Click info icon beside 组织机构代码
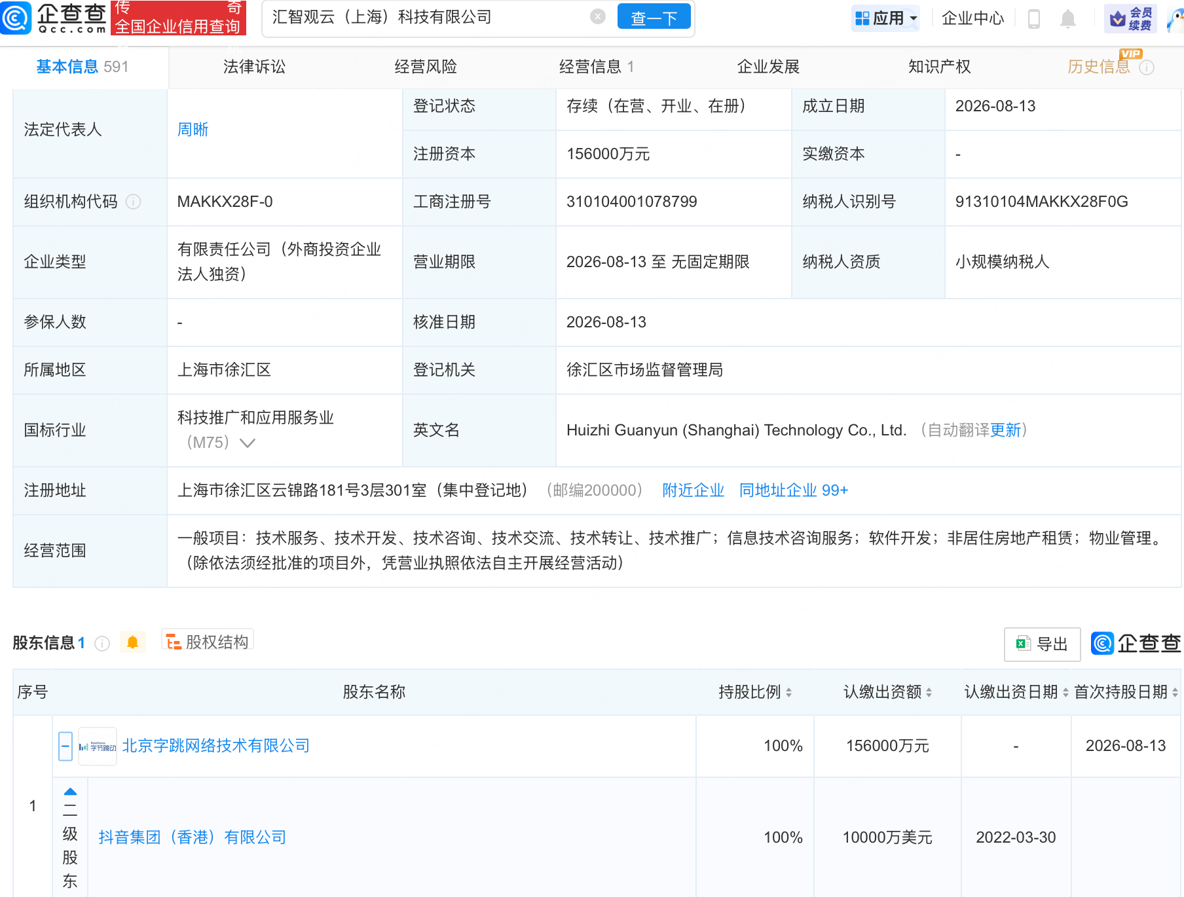This screenshot has width=1184, height=897. [133, 202]
